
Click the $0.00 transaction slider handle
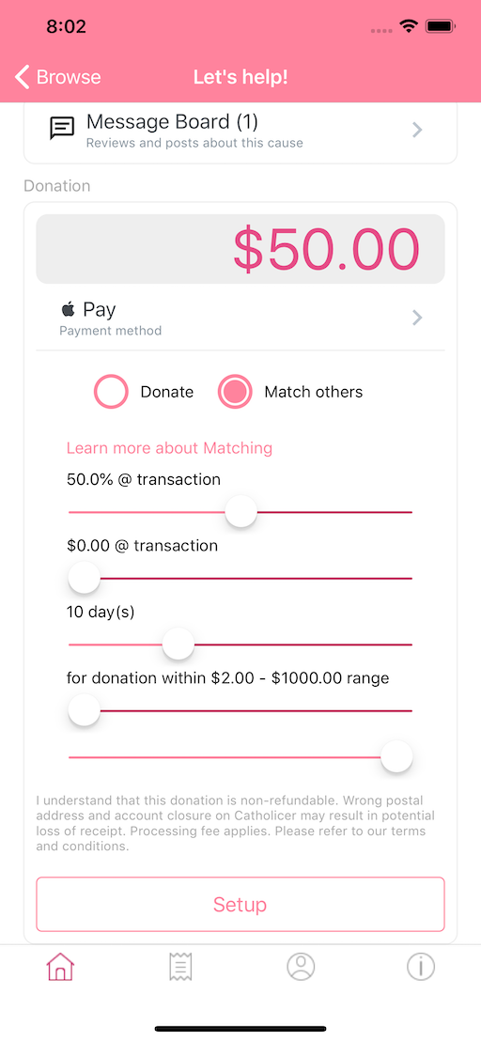coord(85,578)
